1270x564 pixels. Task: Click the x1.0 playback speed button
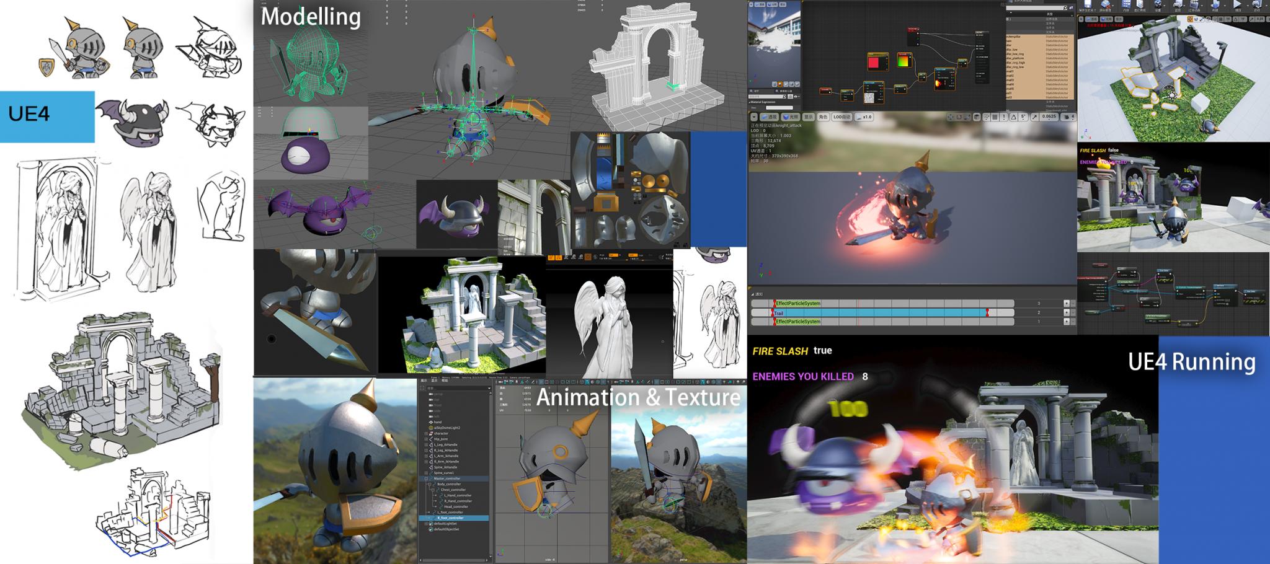click(863, 117)
